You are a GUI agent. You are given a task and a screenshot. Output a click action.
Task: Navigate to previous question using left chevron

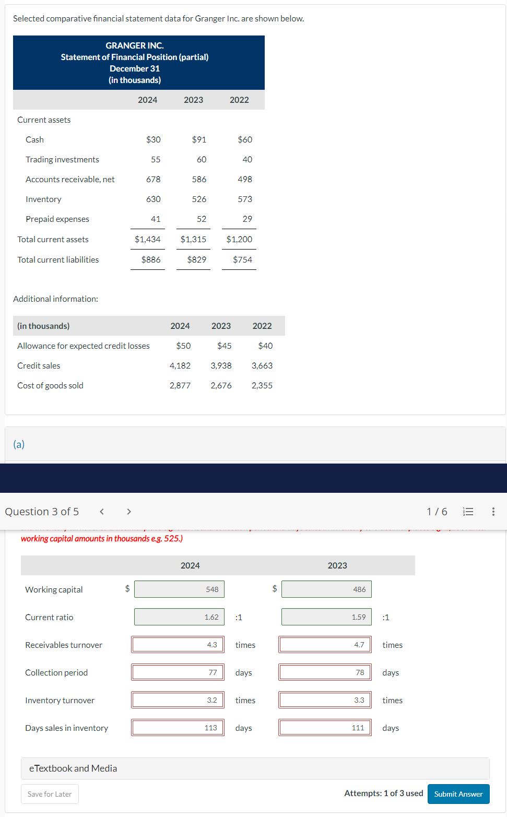coord(101,512)
